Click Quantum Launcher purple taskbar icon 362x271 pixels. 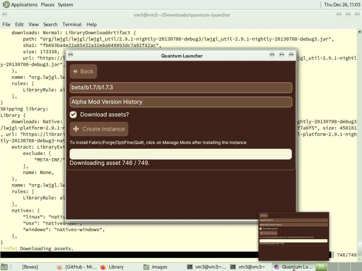coord(276,267)
